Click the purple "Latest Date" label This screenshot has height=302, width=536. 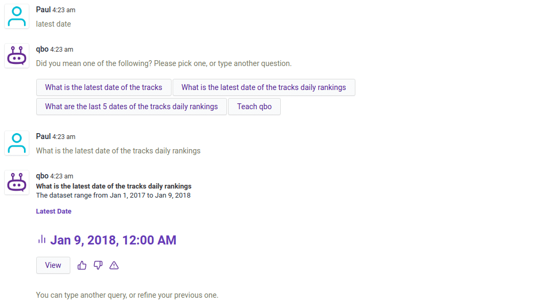pyautogui.click(x=54, y=211)
